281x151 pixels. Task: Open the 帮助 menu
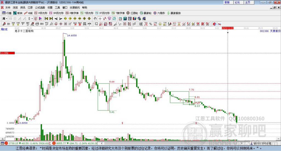(x=85, y=7)
